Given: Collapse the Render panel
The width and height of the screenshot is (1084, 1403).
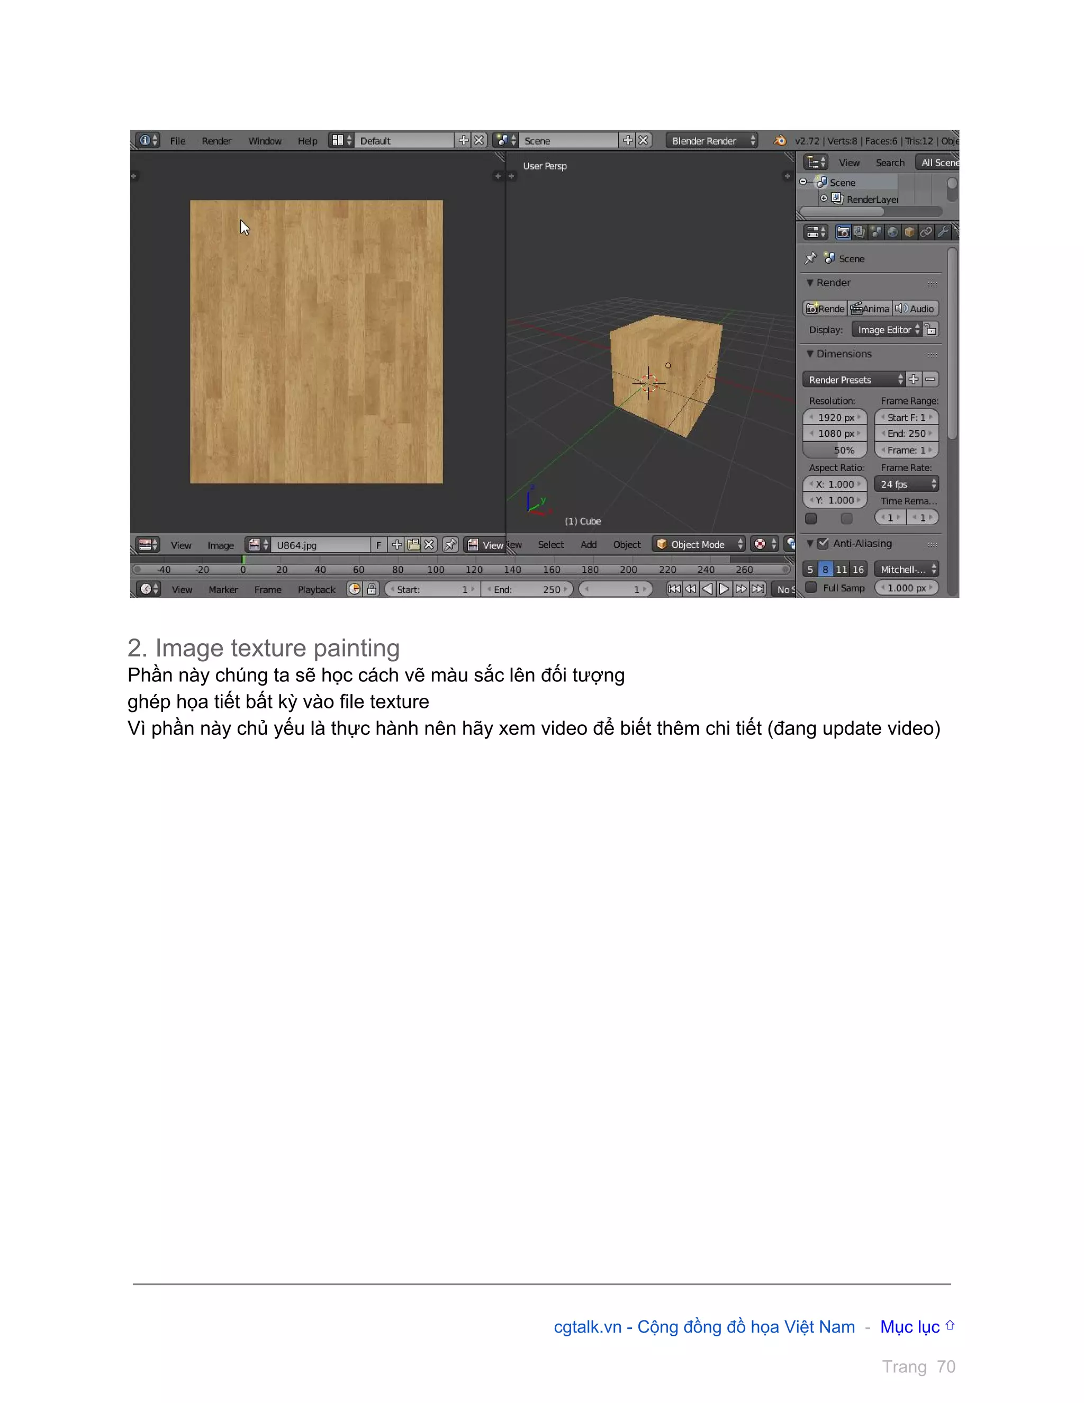Looking at the screenshot, I should click(x=810, y=283).
